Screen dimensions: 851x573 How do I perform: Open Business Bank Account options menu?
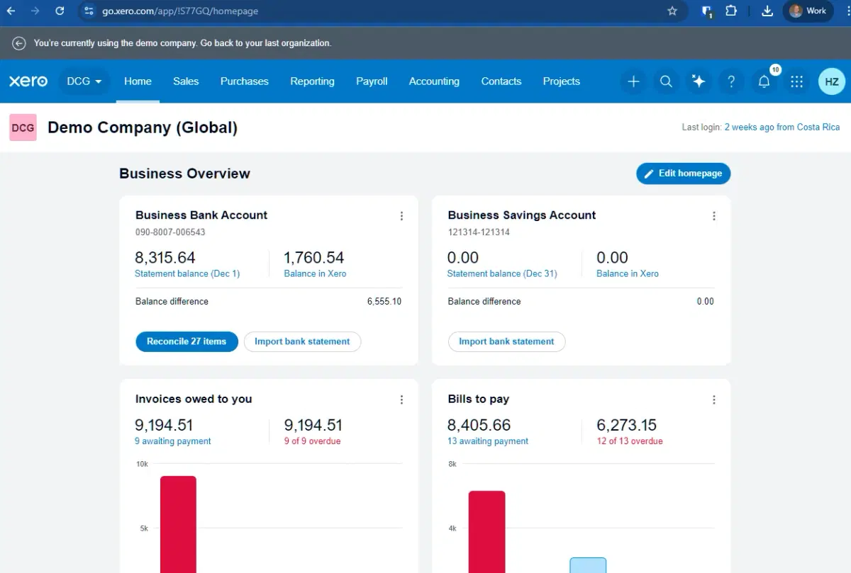(401, 216)
